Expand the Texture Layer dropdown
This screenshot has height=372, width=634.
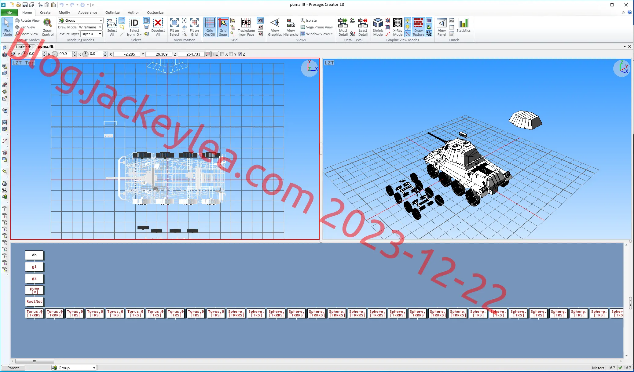(x=91, y=34)
